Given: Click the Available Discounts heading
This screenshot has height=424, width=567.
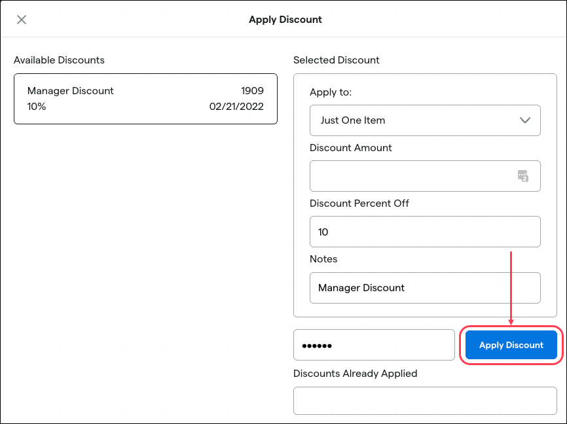Looking at the screenshot, I should point(60,60).
